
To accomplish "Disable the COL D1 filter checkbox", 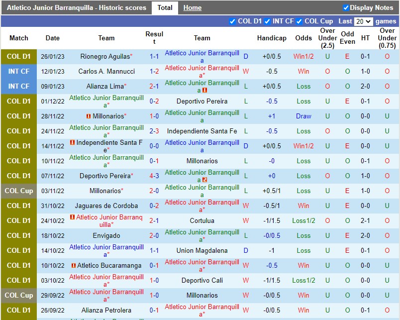I will pos(232,22).
